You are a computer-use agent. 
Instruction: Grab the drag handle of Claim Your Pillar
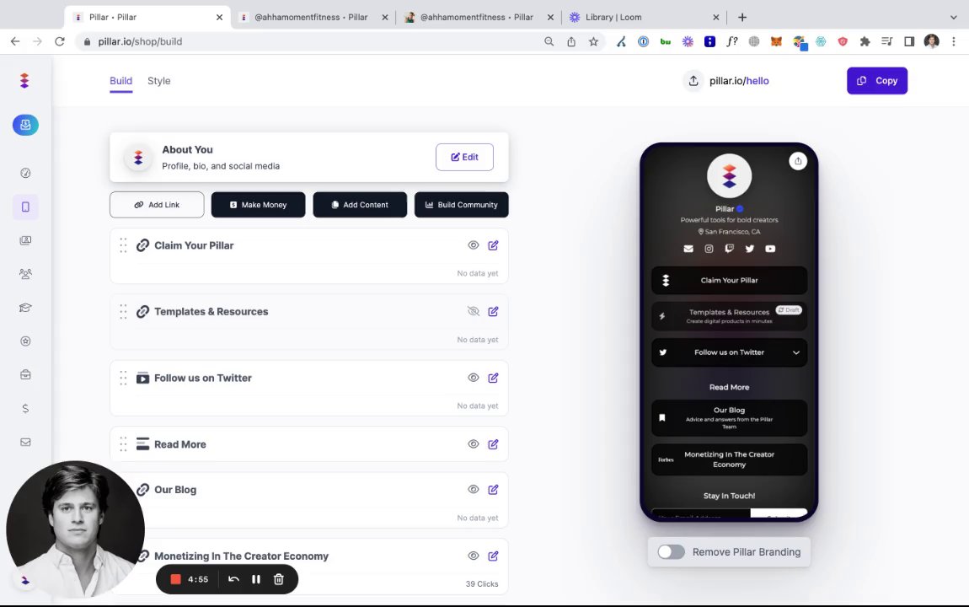(x=123, y=245)
